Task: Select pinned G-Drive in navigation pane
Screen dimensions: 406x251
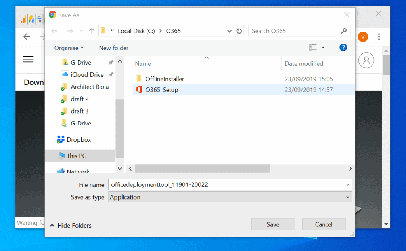Action: tap(80, 63)
